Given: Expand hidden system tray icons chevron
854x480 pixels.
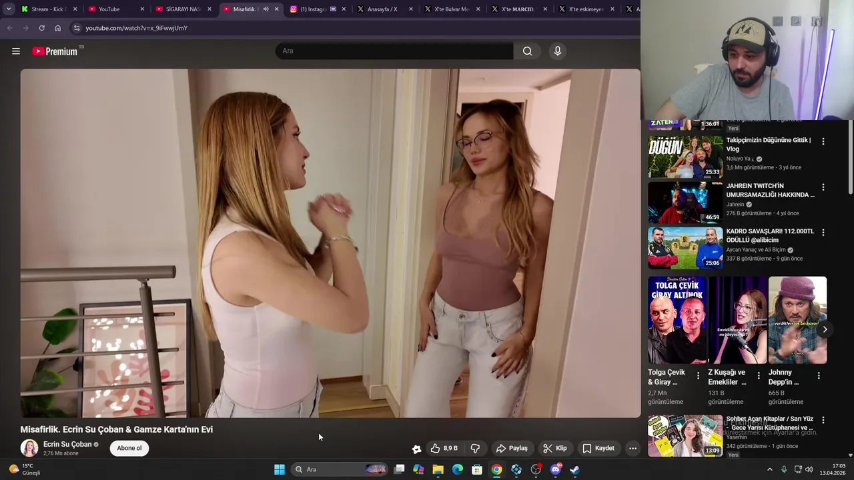Looking at the screenshot, I should 769,469.
